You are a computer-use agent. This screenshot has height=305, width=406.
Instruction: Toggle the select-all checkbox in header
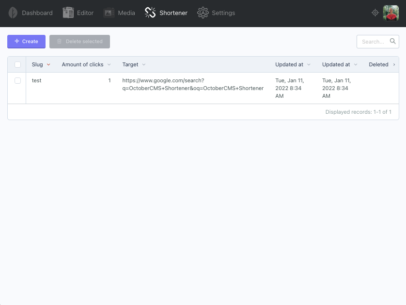17,64
